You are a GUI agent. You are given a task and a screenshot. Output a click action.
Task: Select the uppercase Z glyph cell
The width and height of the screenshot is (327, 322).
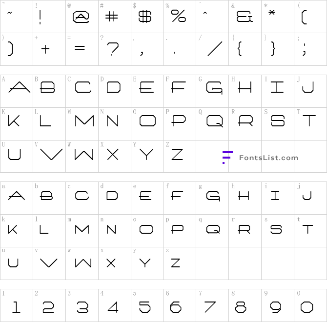(180, 156)
